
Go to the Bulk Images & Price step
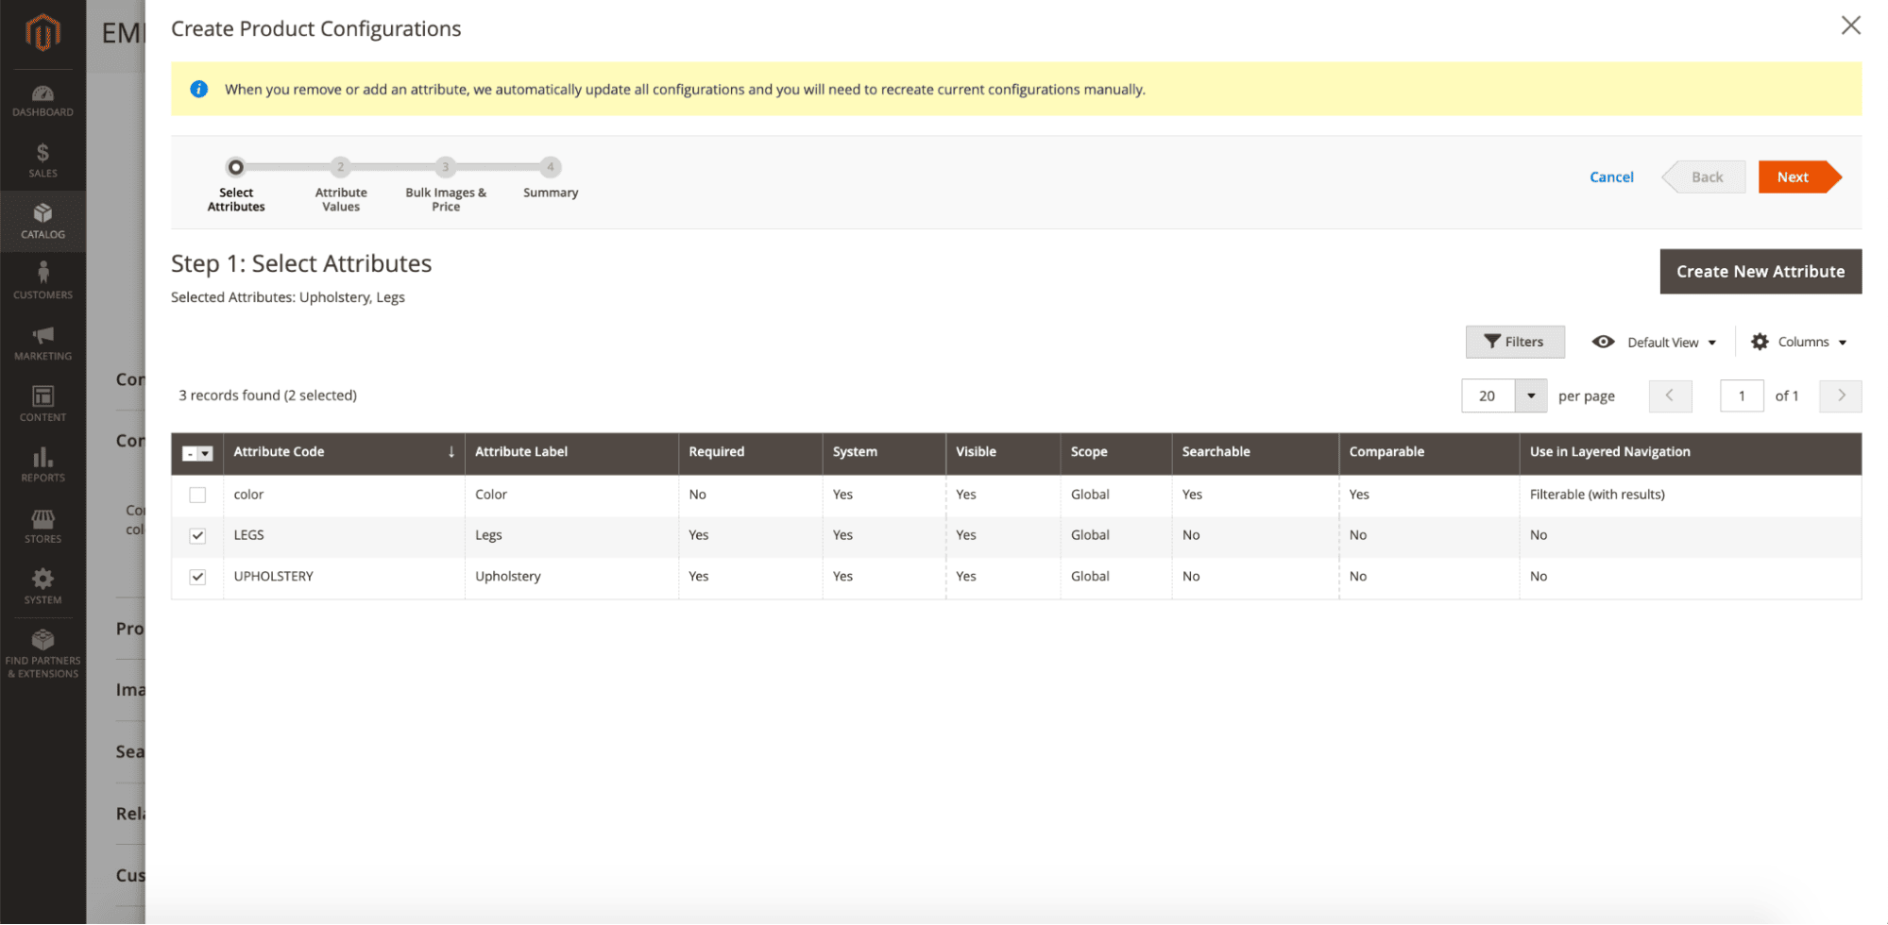click(x=446, y=184)
